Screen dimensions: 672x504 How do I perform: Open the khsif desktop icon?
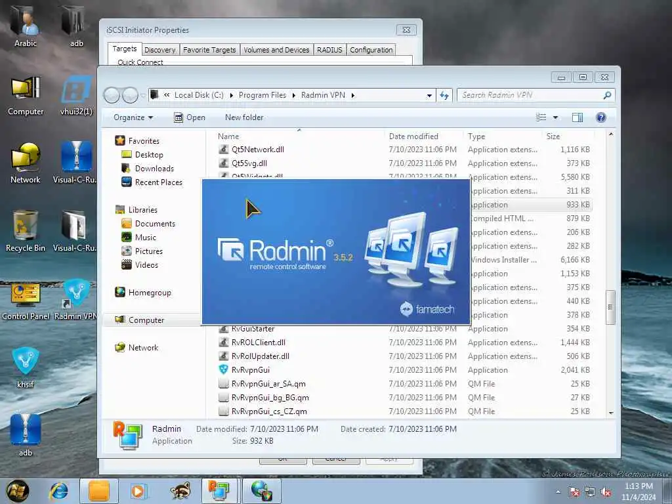[x=26, y=367]
